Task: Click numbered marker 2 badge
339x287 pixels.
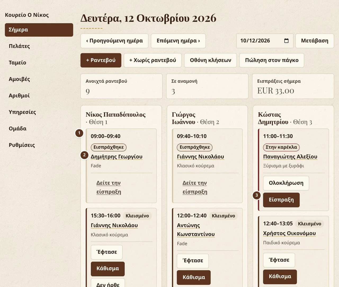Action: point(84,155)
